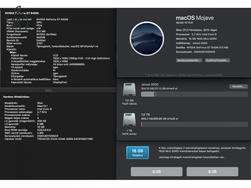Select the right 8 GB memory slot

[x=212, y=172]
